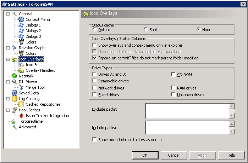Screen dimensions: 248x163
Task: Collapse the General tree node
Action: 8,14
